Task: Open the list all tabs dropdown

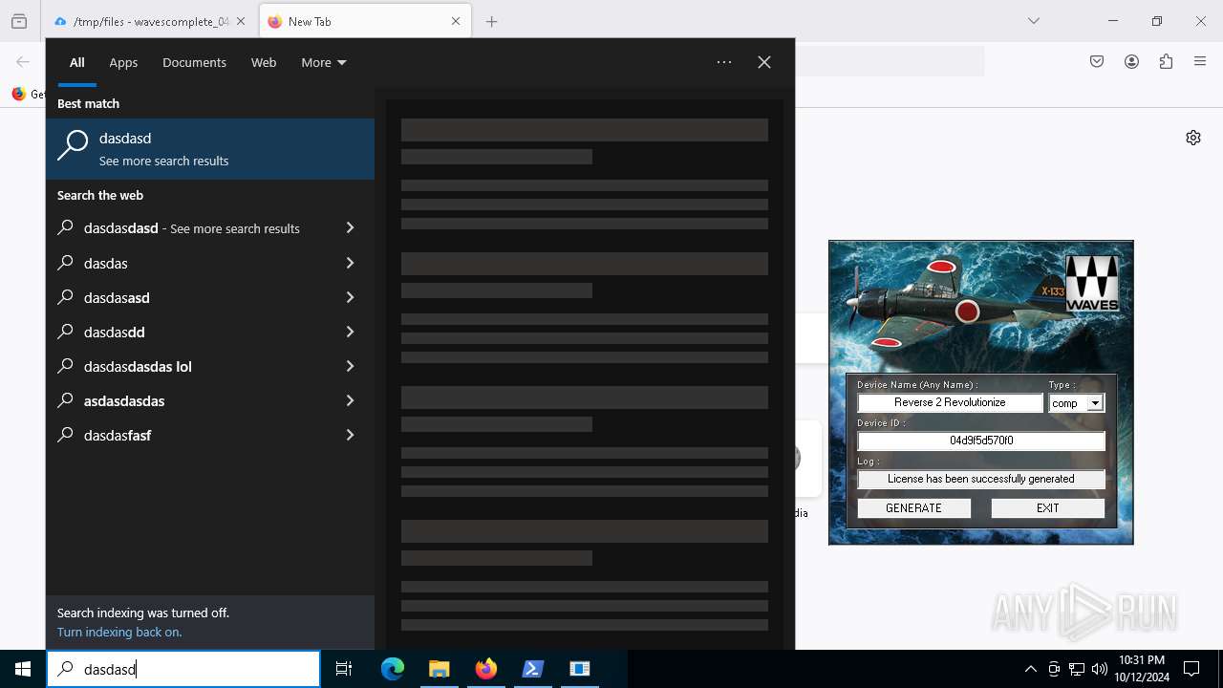Action: (1033, 21)
